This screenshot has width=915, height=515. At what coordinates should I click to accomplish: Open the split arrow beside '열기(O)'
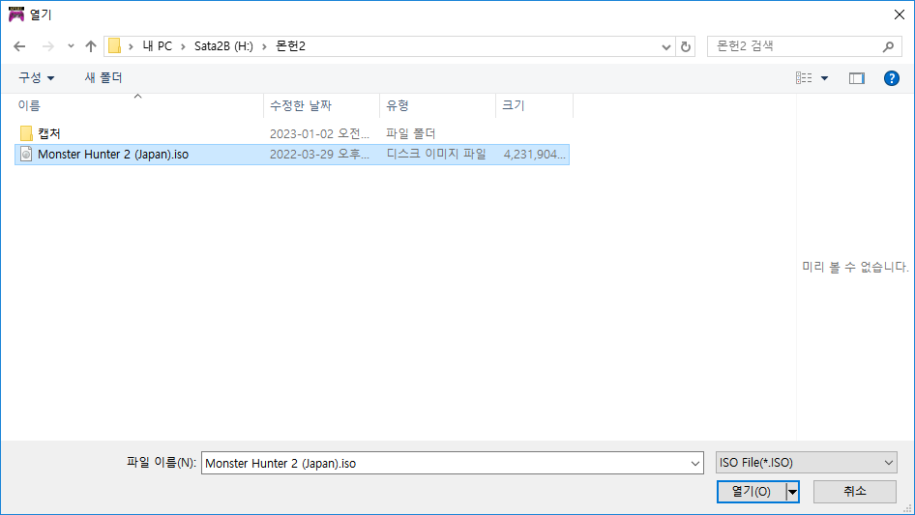click(792, 492)
